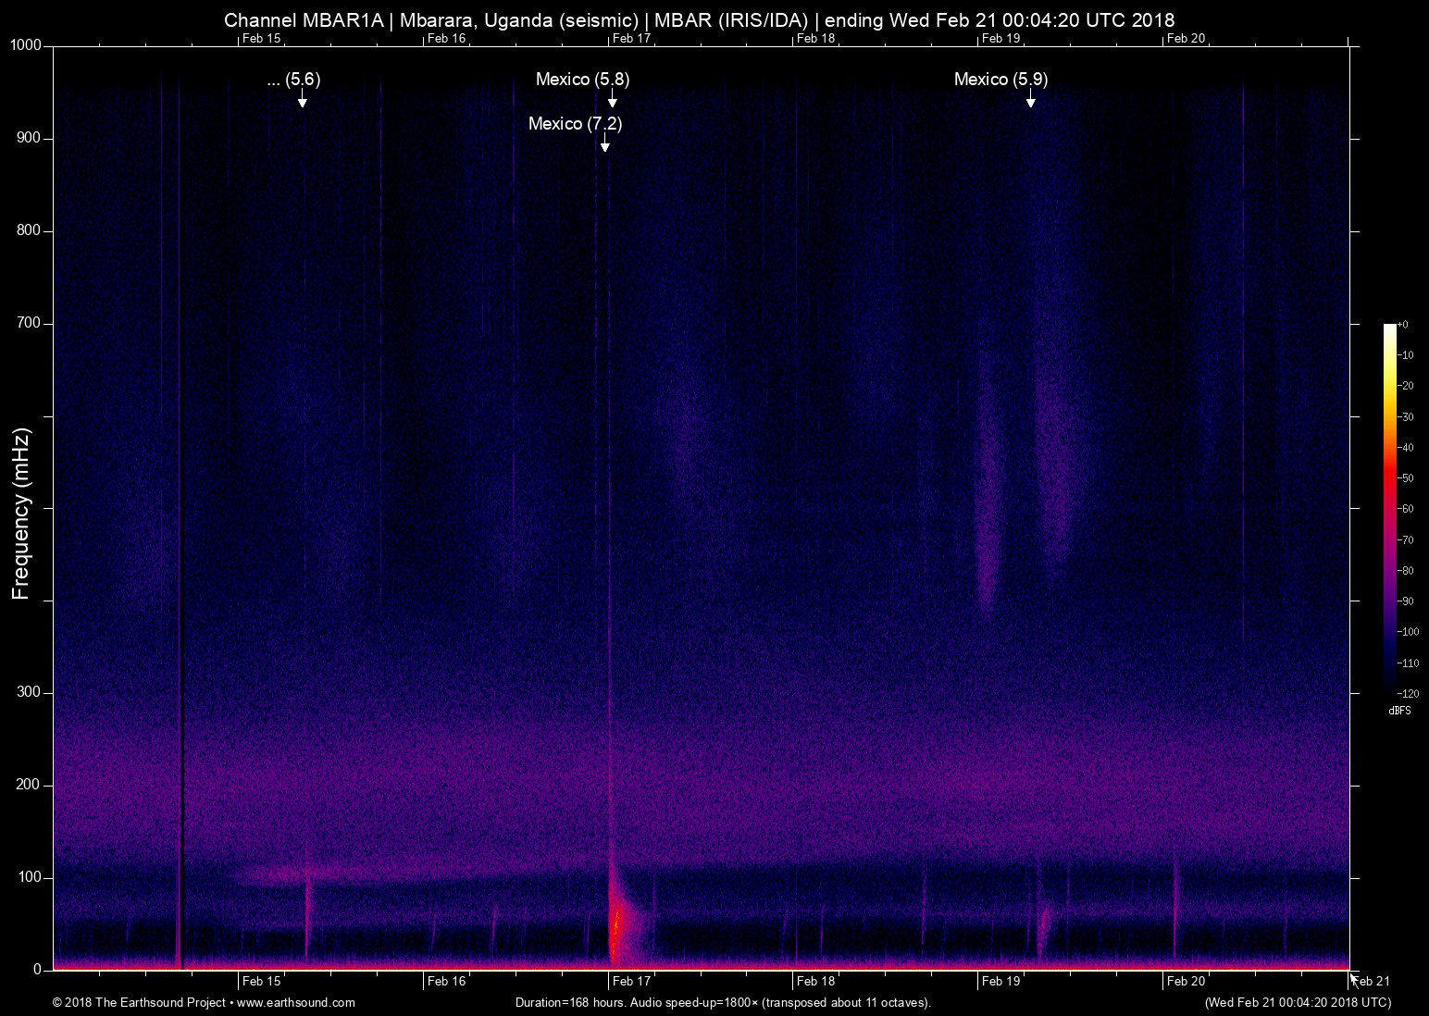
Task: Click the Mexico (5.9) arrow marker
Action: [x=1030, y=100]
